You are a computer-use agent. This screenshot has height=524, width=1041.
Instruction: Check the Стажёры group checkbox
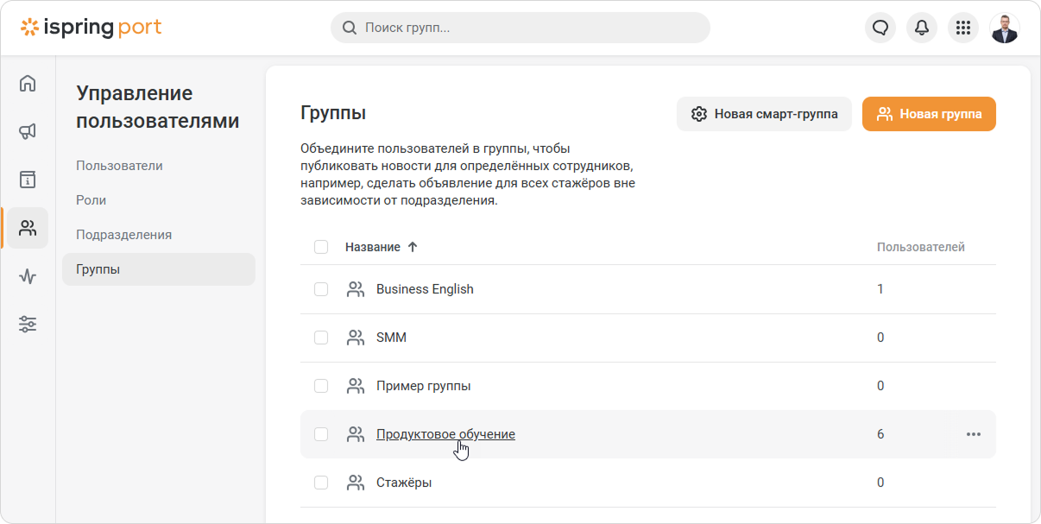coord(321,483)
